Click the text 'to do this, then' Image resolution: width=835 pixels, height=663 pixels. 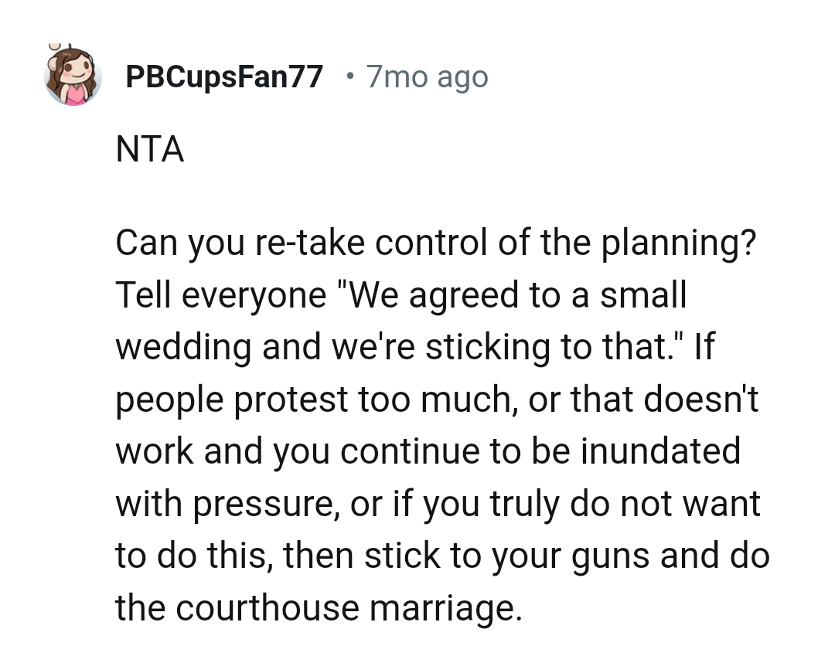coord(236,555)
